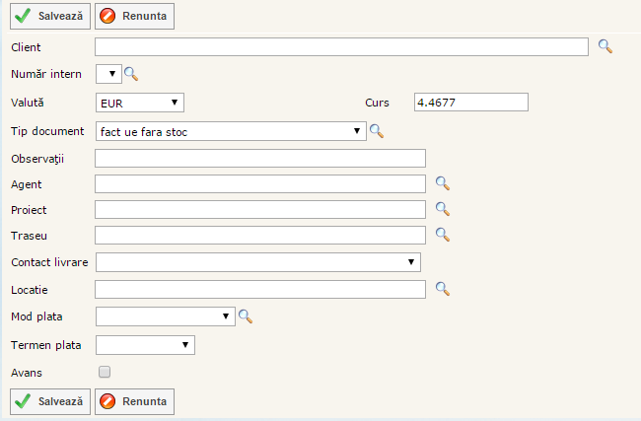Screen dimensions: 641x421
Task: Open the Contact livrare dropdown
Action: (257, 261)
